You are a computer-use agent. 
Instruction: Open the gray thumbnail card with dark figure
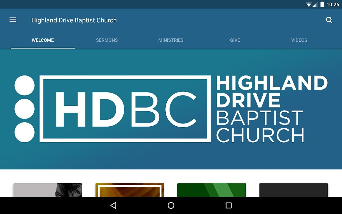(x=48, y=190)
